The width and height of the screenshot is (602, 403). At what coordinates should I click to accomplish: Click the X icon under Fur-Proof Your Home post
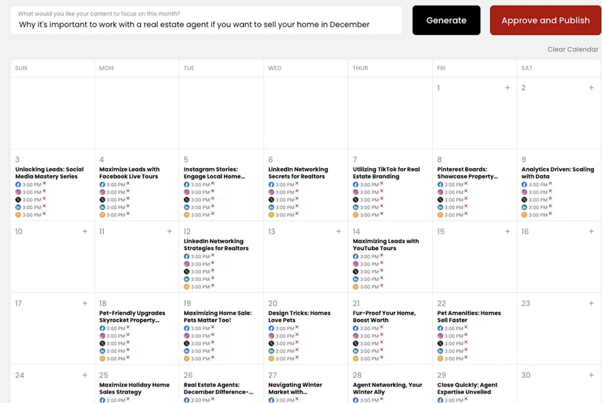click(x=355, y=344)
